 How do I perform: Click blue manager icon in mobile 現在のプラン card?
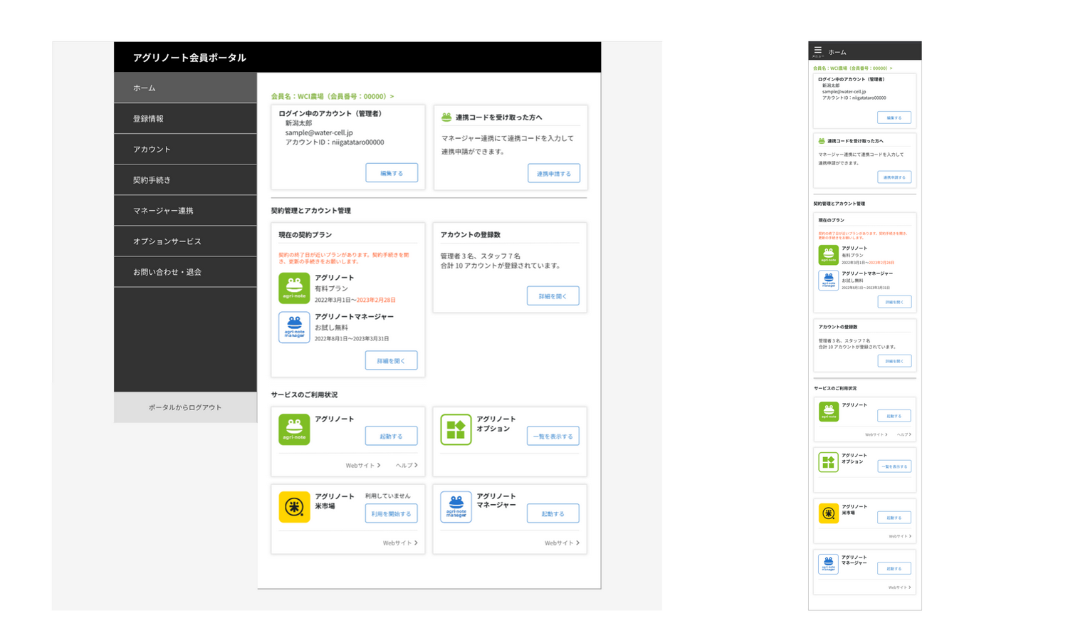828,280
